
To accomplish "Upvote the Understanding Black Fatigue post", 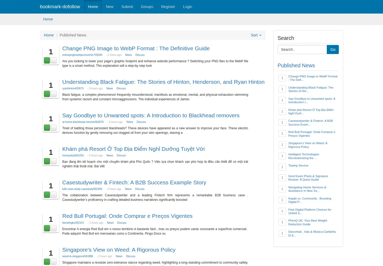I will coord(47,94).
